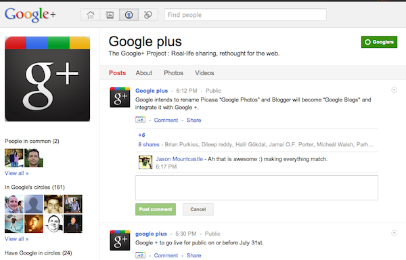Click Comment link under July 31st post
Image resolution: width=406 pixels, height=260 pixels.
[166, 255]
